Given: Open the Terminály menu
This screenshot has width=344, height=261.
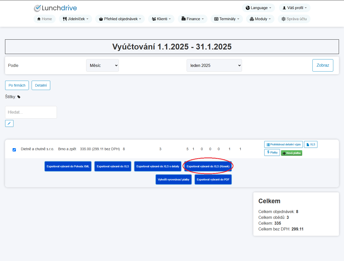Looking at the screenshot, I should (x=227, y=19).
